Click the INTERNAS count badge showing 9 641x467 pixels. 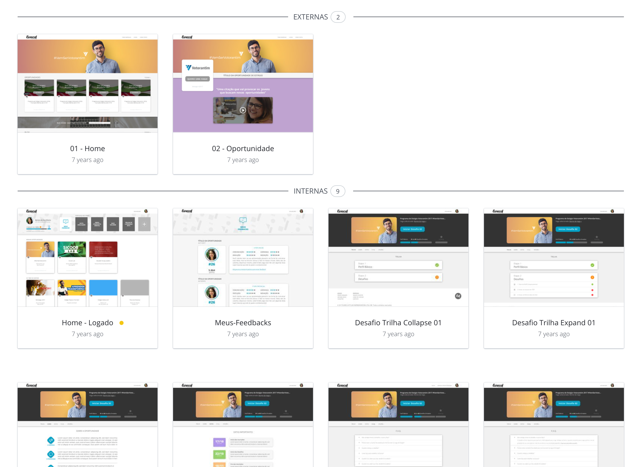[338, 191]
